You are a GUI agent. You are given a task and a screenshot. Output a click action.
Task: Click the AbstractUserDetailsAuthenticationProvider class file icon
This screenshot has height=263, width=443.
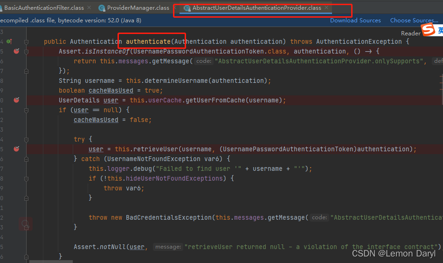tap(187, 8)
